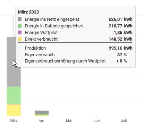Screen dimensions: 145x126
Task: Click the März 2023 tooltip title
Action: pos(28,12)
